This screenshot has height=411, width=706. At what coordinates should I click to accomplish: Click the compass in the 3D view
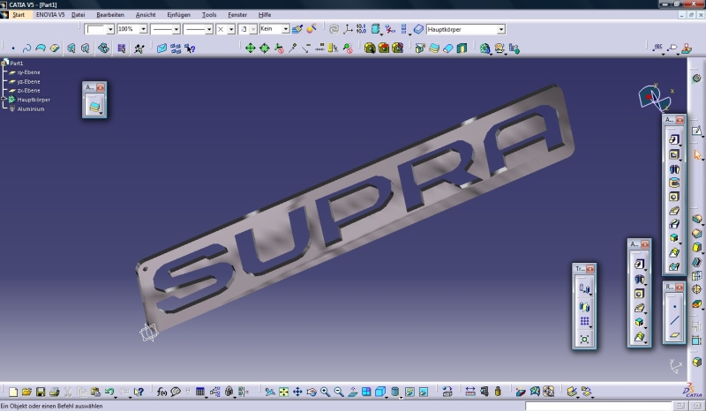(654, 98)
